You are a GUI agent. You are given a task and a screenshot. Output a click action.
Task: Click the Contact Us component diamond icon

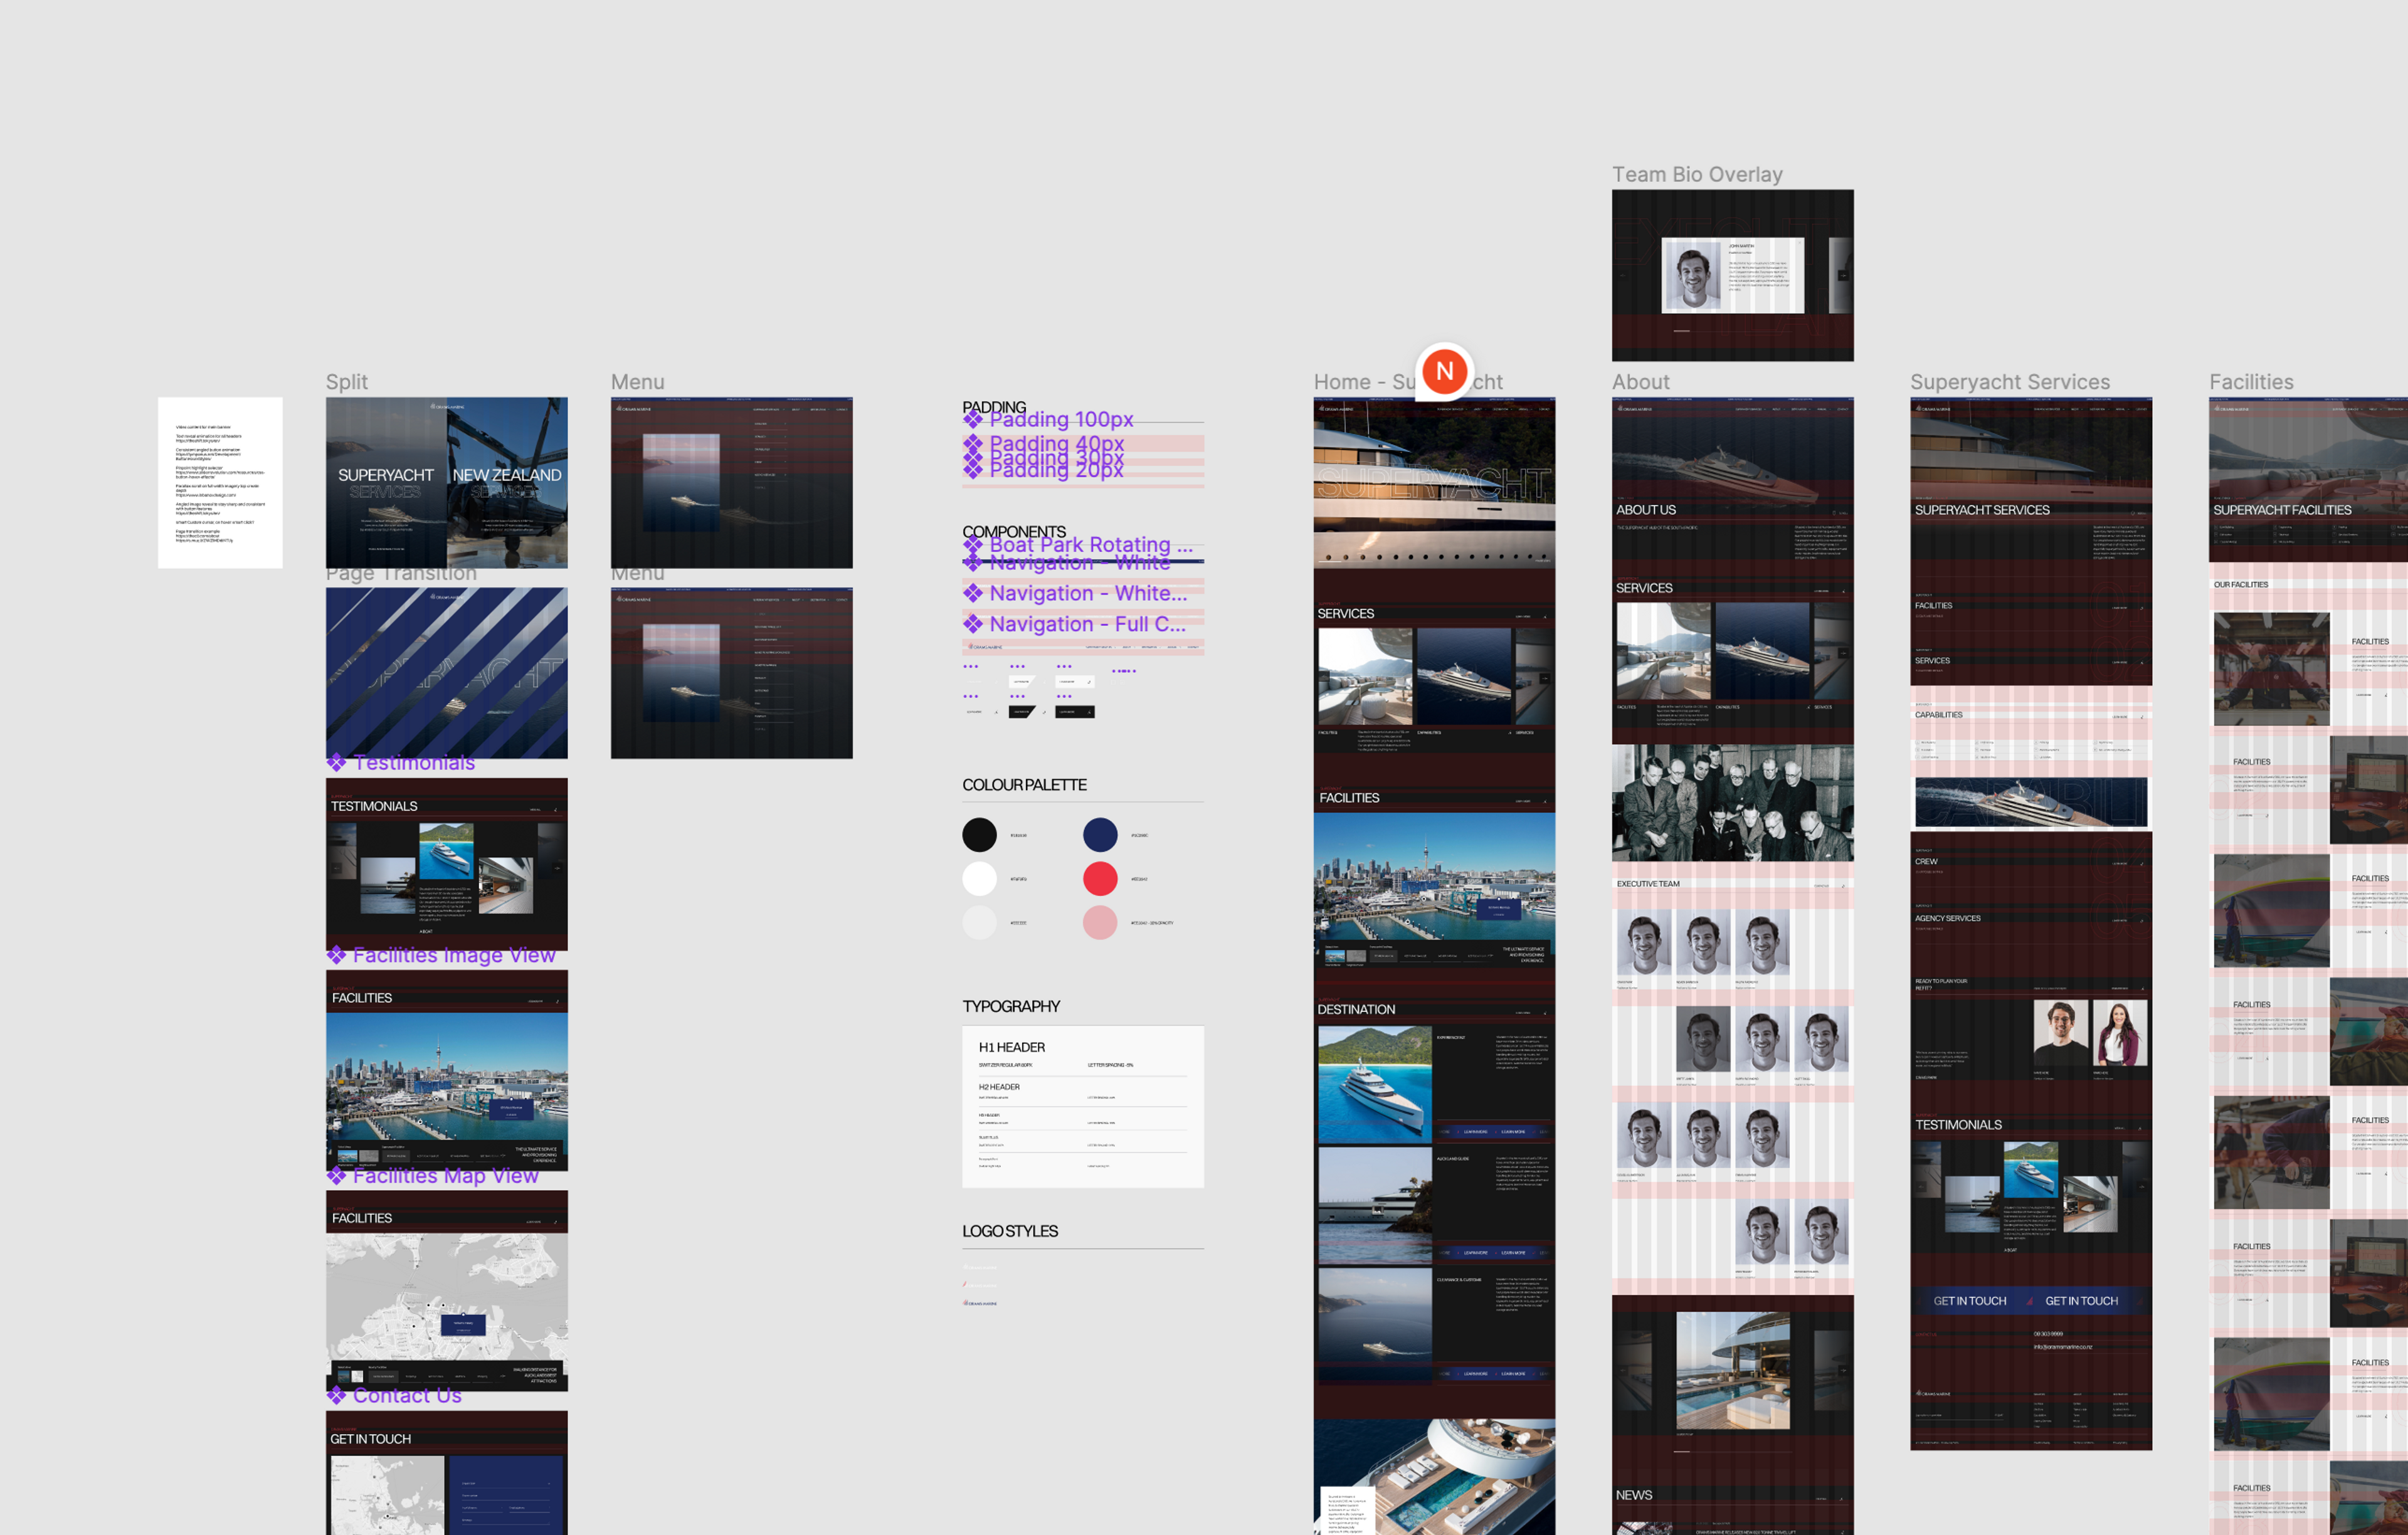(x=337, y=1396)
